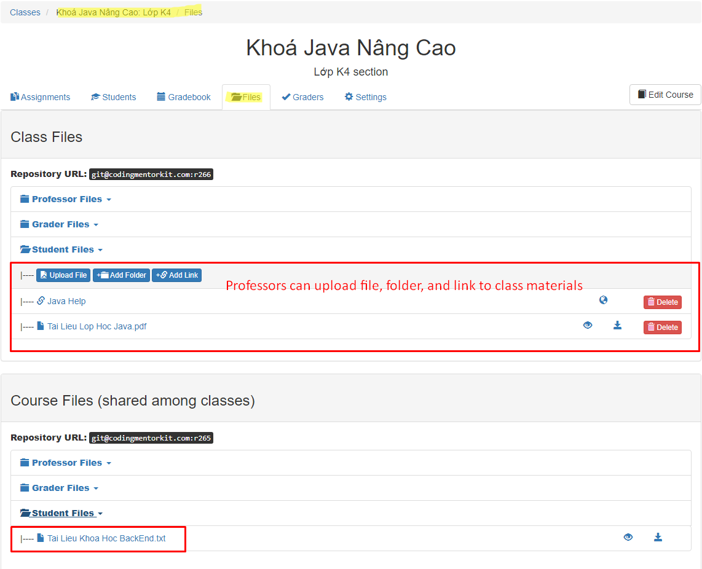Viewport: 702px width, 569px height.
Task: Click the open folder Files icon
Action: (x=237, y=97)
